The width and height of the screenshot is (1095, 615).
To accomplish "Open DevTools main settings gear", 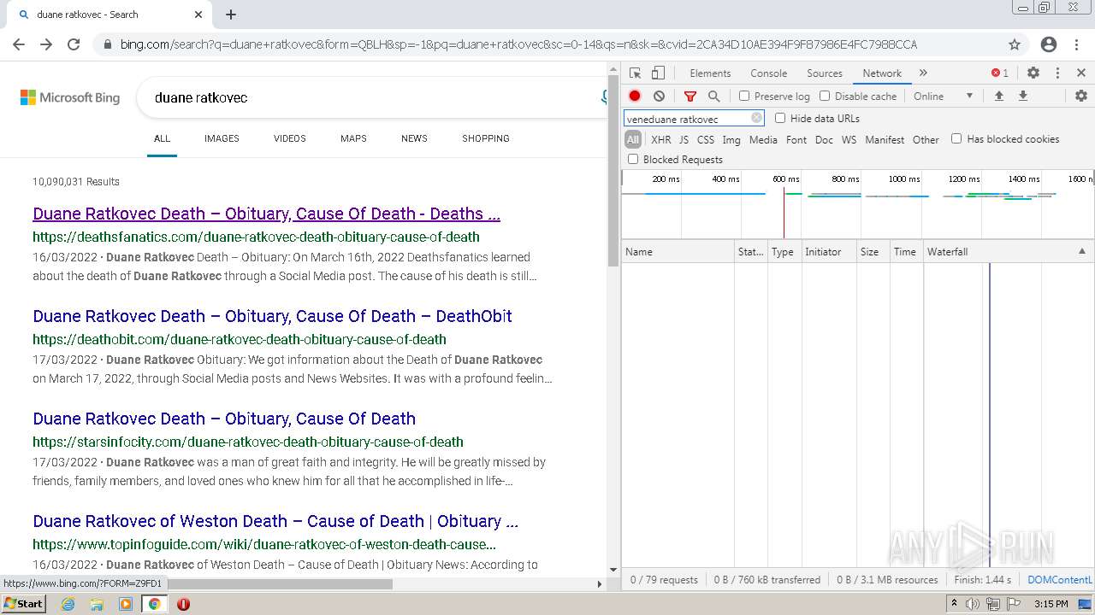I will coord(1033,73).
